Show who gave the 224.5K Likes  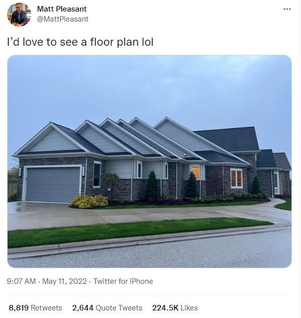tap(175, 308)
